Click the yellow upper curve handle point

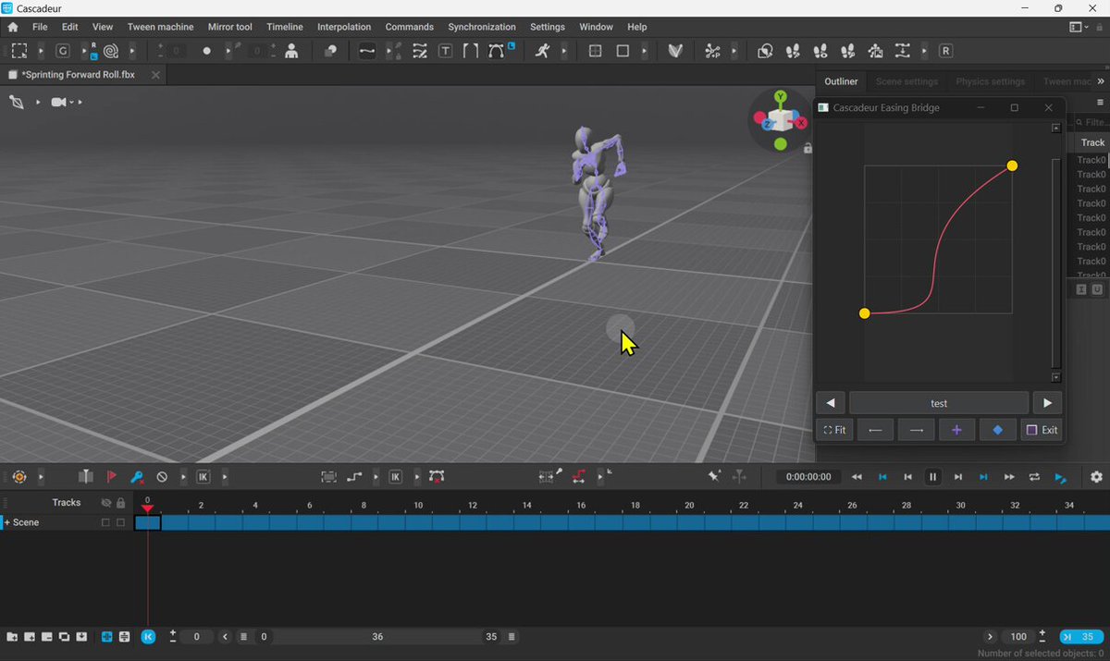pyautogui.click(x=1012, y=165)
